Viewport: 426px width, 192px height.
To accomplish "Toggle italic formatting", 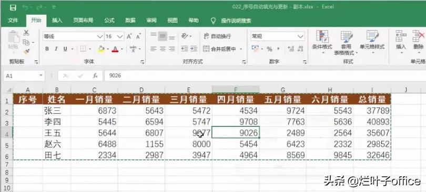I will coord(56,49).
